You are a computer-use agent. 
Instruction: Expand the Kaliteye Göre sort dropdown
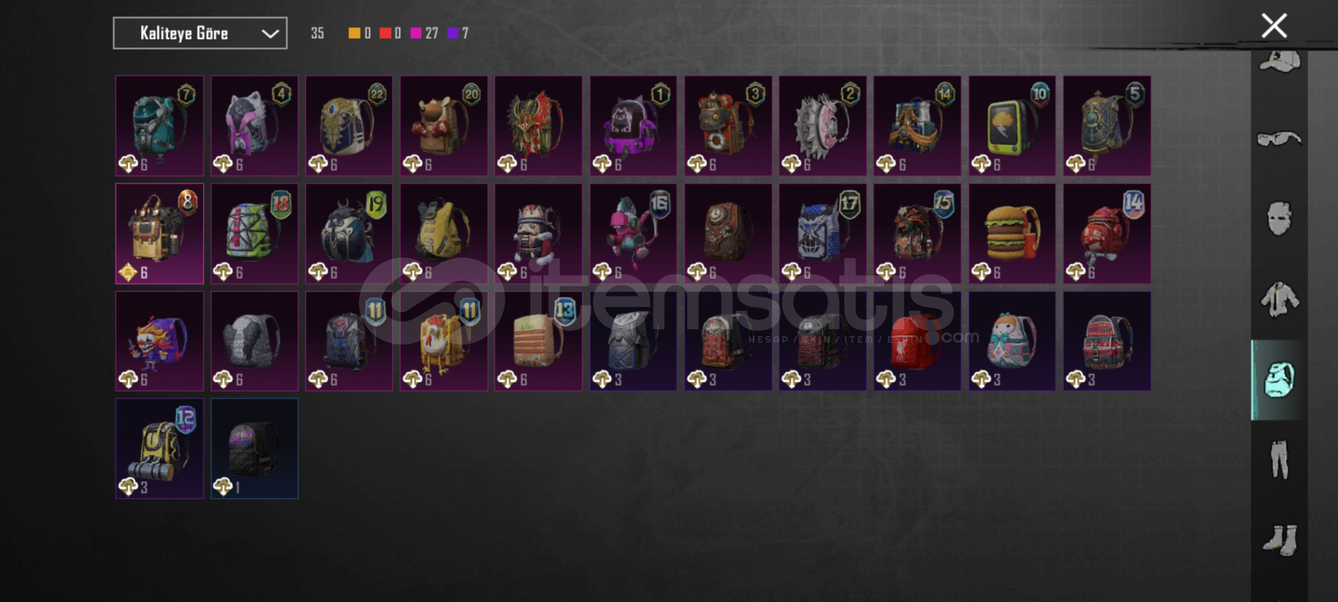point(200,33)
